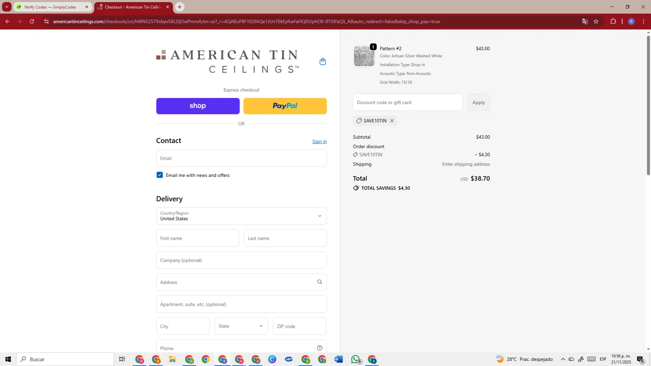Click the taskbar Buscar search box
651x366 pixels.
pos(65,359)
